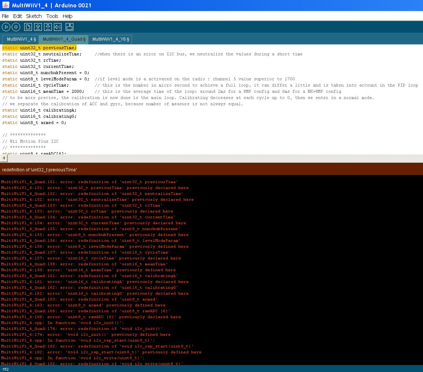Open the Edit menu
Viewport: 423px width, 372px height.
coord(17,16)
